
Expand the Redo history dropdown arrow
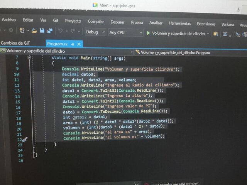point(79,32)
